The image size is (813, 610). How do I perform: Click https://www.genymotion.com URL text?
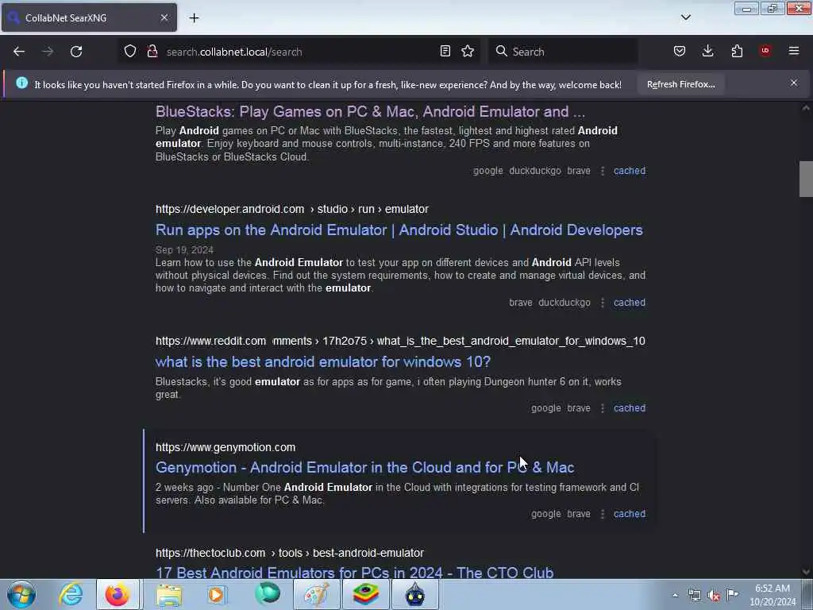(225, 447)
